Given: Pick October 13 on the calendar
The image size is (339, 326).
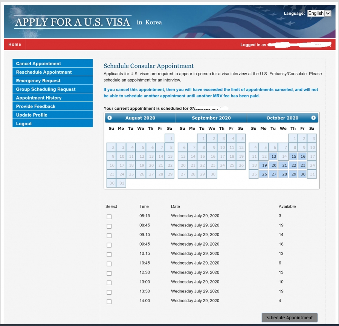Looking at the screenshot, I should pyautogui.click(x=273, y=156).
